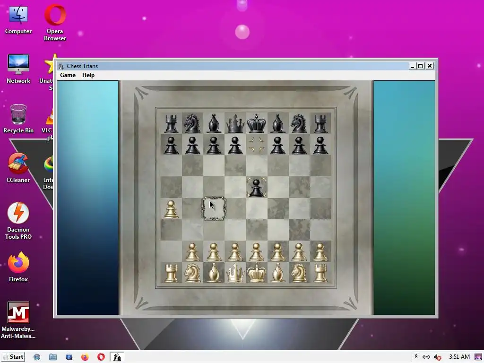Select the black rook on h8
This screenshot has height=363, width=484.
[x=320, y=123]
